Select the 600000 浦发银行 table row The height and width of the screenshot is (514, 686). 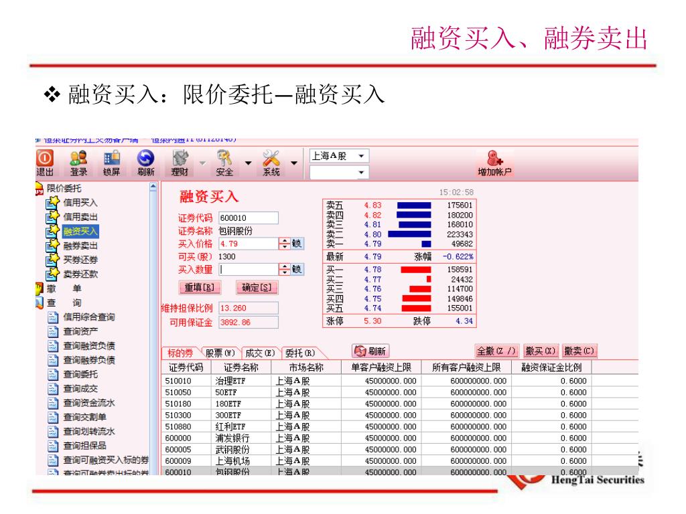pos(400,438)
